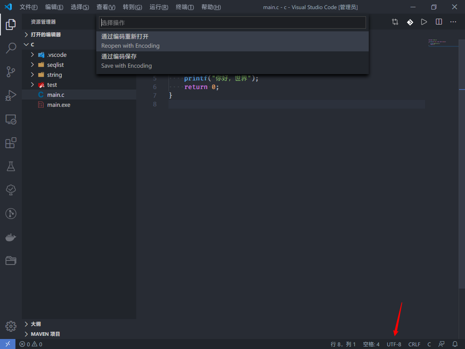Click the Split Editor icon
This screenshot has height=349, width=465.
pos(439,22)
